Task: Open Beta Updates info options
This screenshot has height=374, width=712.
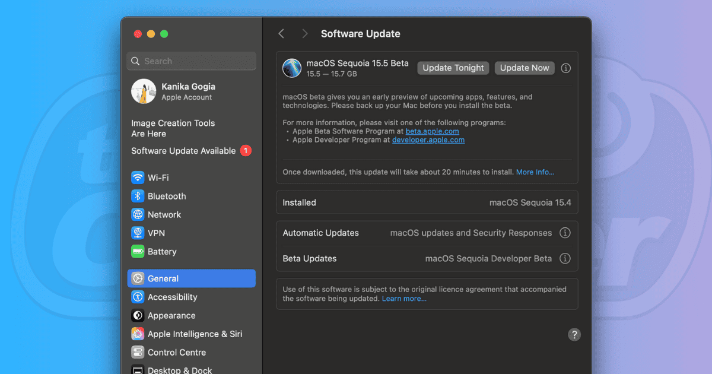Action: [565, 258]
